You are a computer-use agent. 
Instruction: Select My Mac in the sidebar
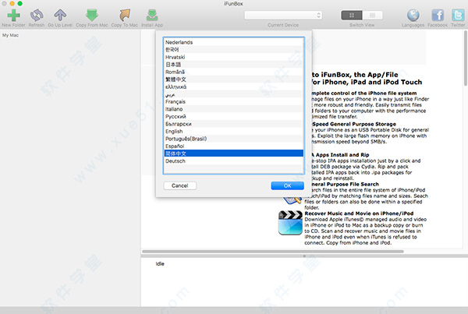[11, 35]
